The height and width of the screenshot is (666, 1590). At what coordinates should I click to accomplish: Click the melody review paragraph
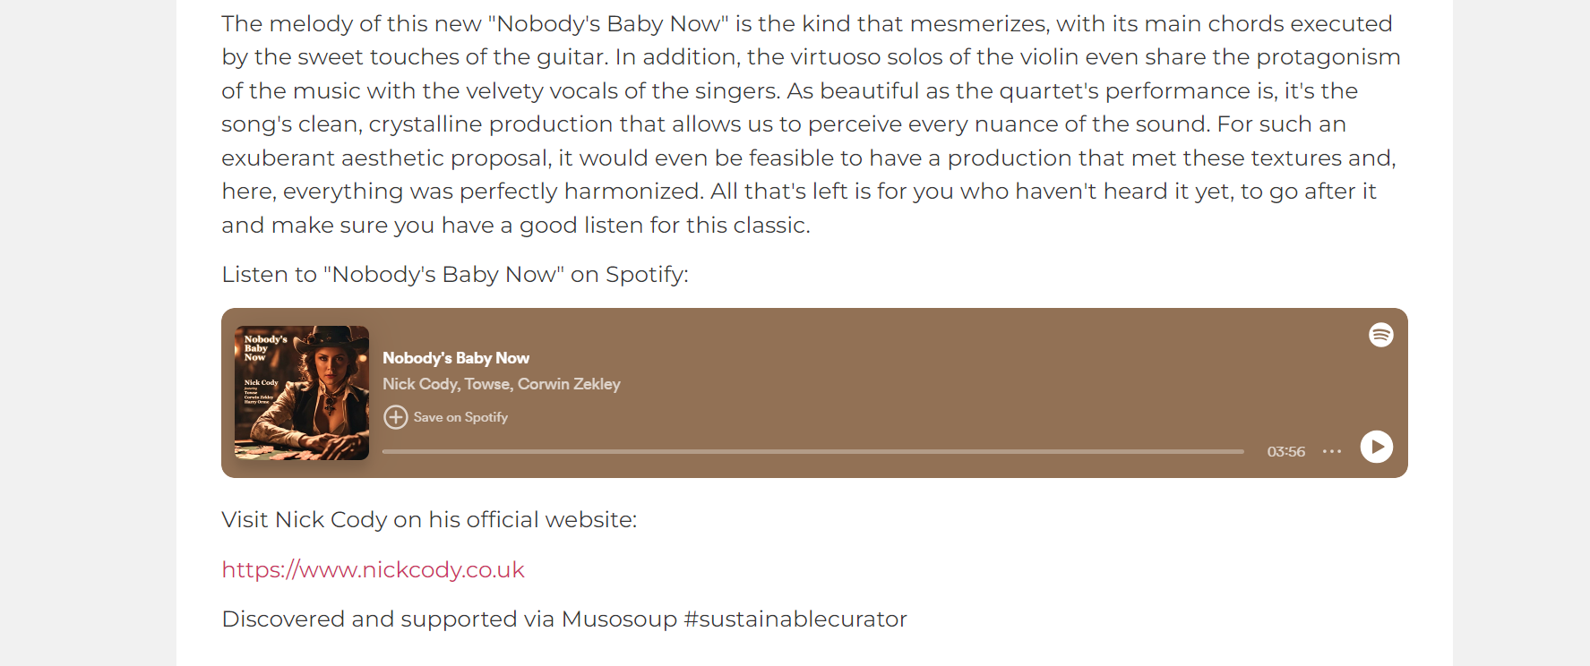[x=811, y=124]
